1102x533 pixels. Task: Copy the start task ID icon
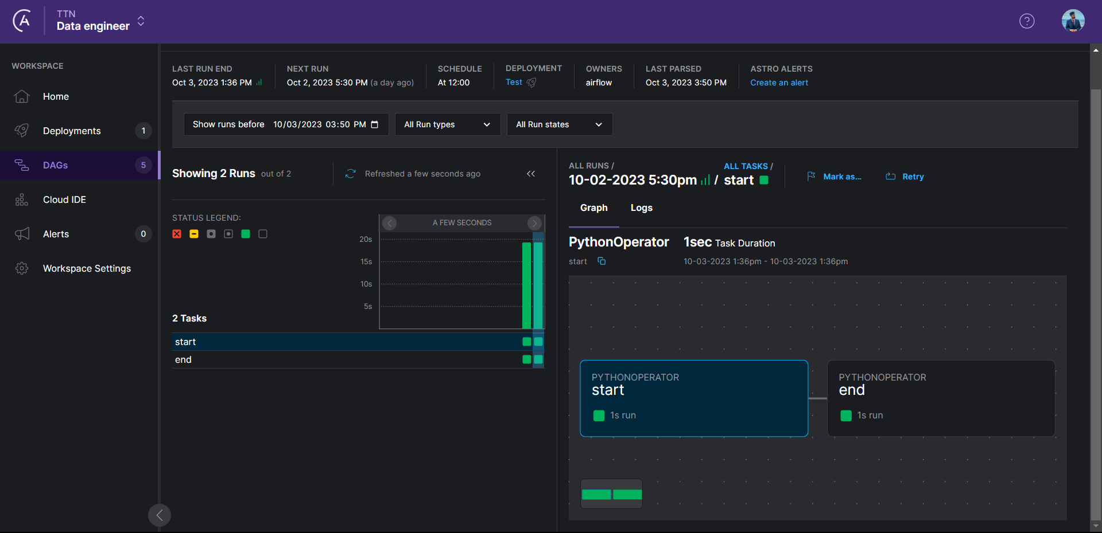[602, 261]
